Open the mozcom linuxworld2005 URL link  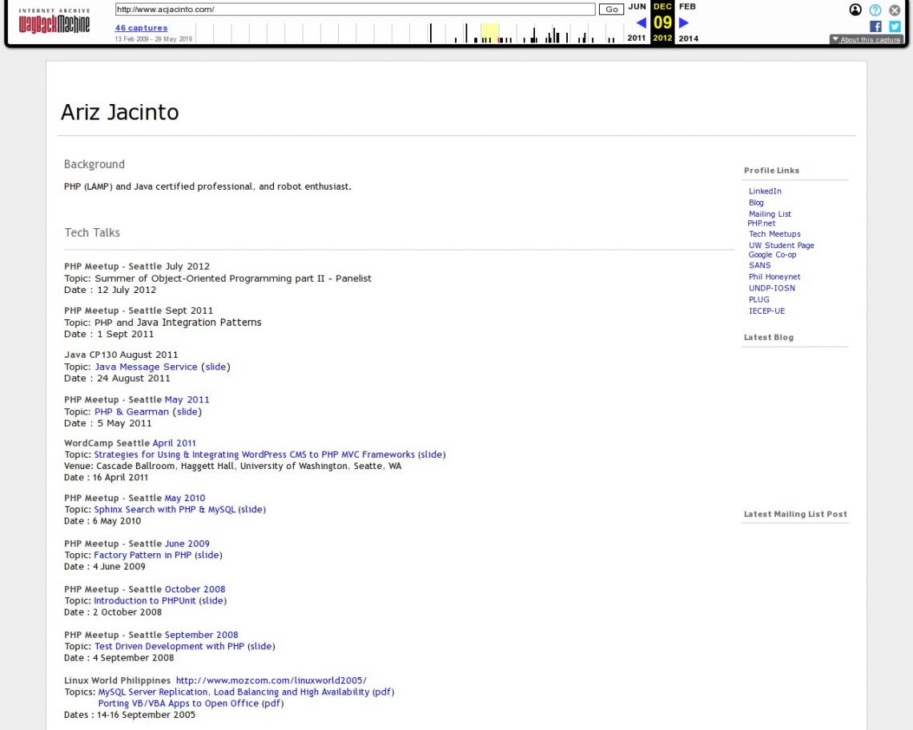[271, 680]
